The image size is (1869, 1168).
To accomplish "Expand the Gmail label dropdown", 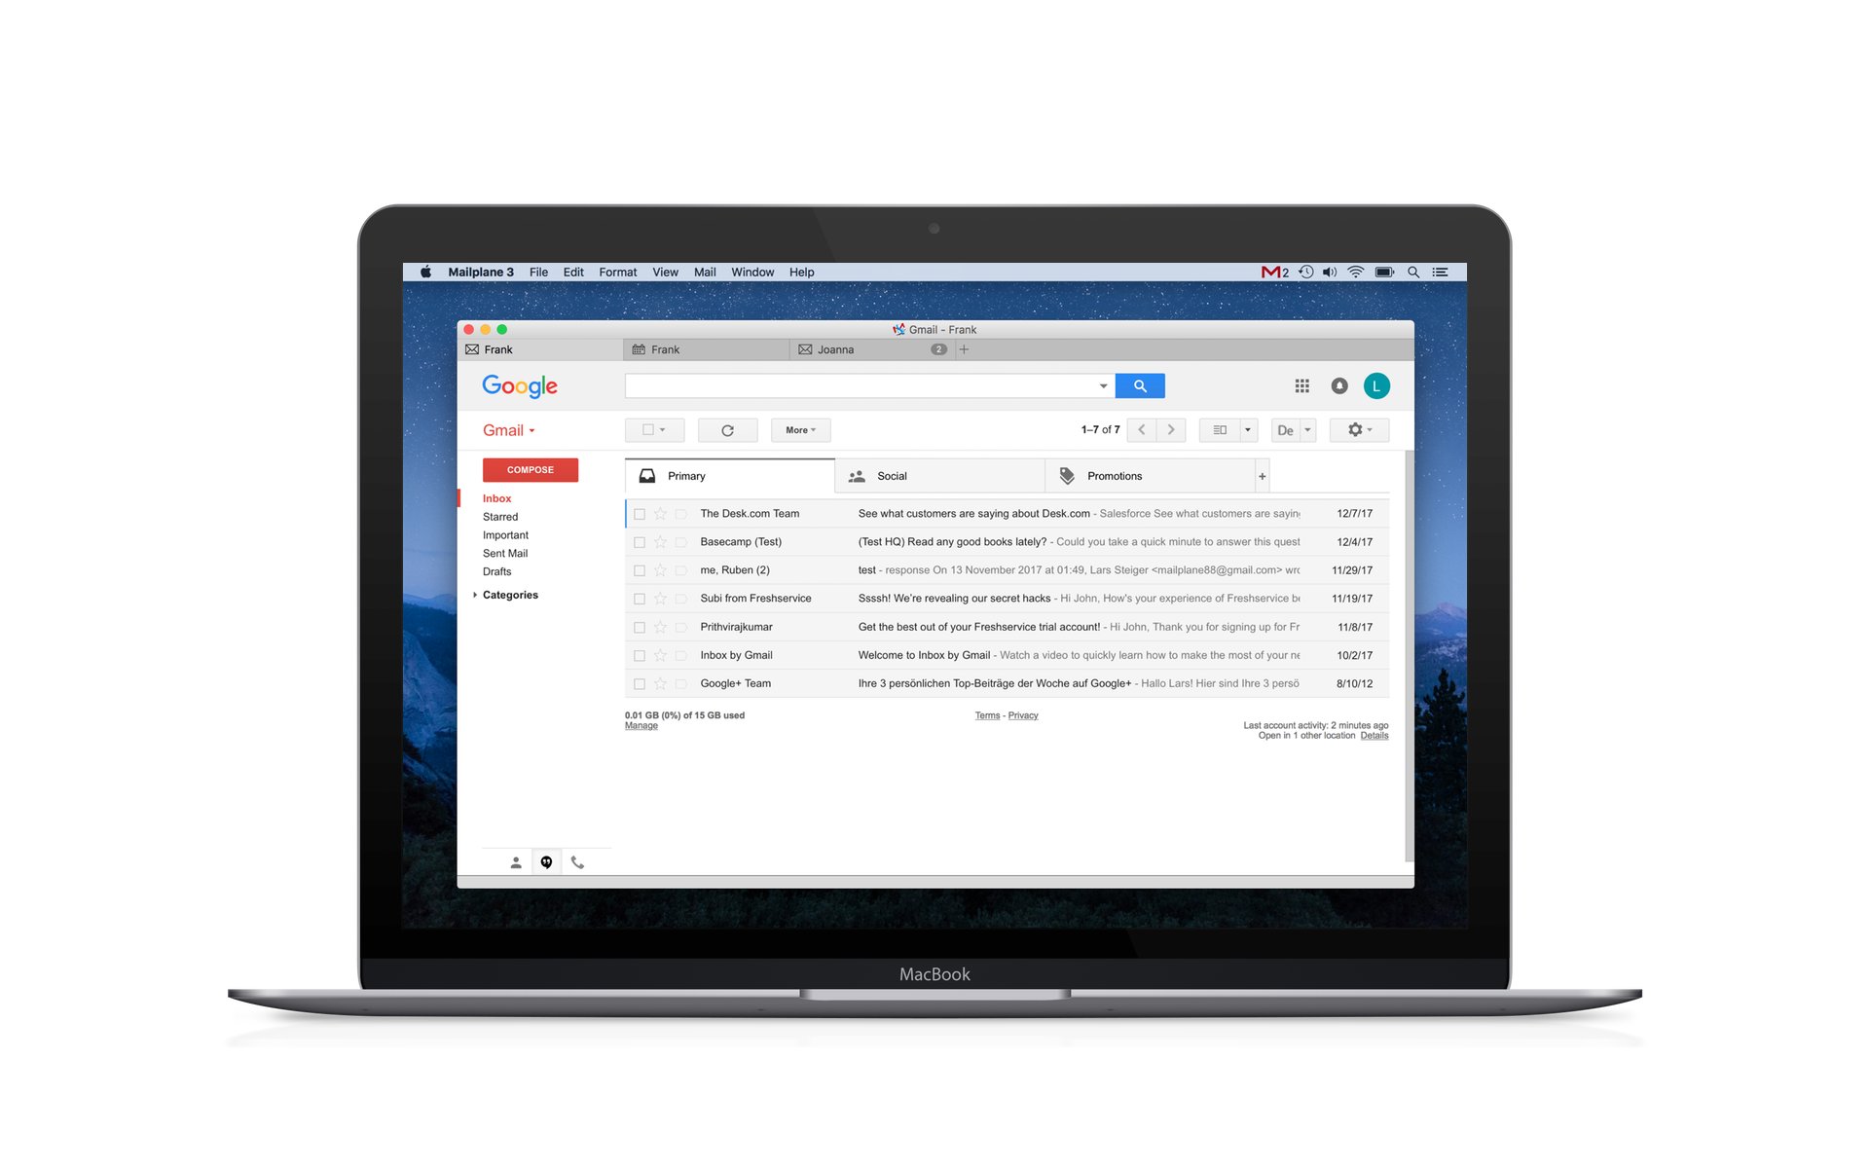I will [x=510, y=429].
